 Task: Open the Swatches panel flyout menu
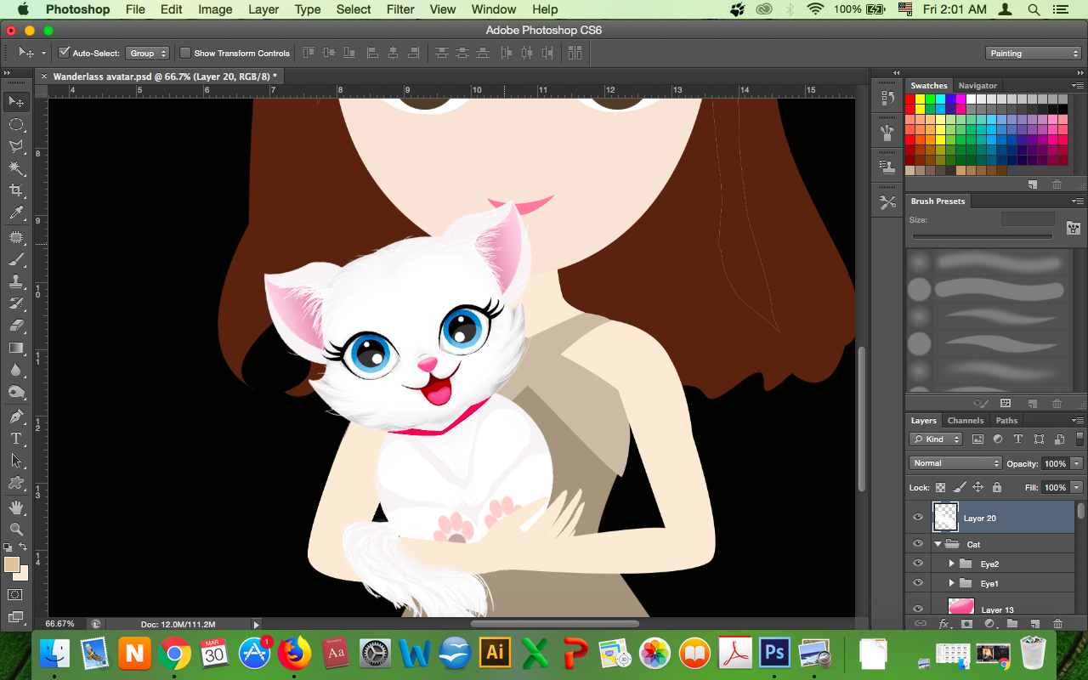(1078, 86)
